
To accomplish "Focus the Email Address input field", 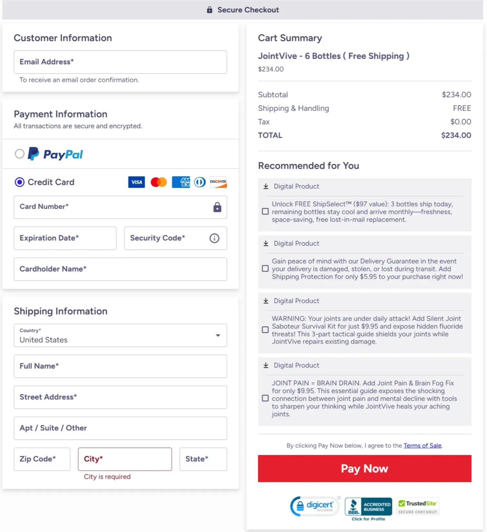I will pos(120,62).
